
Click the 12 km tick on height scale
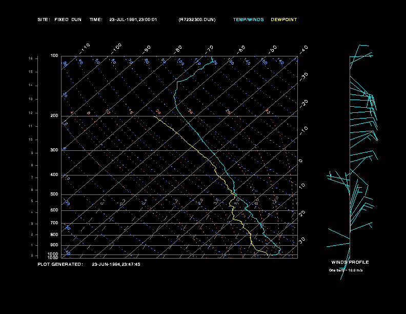(31, 113)
